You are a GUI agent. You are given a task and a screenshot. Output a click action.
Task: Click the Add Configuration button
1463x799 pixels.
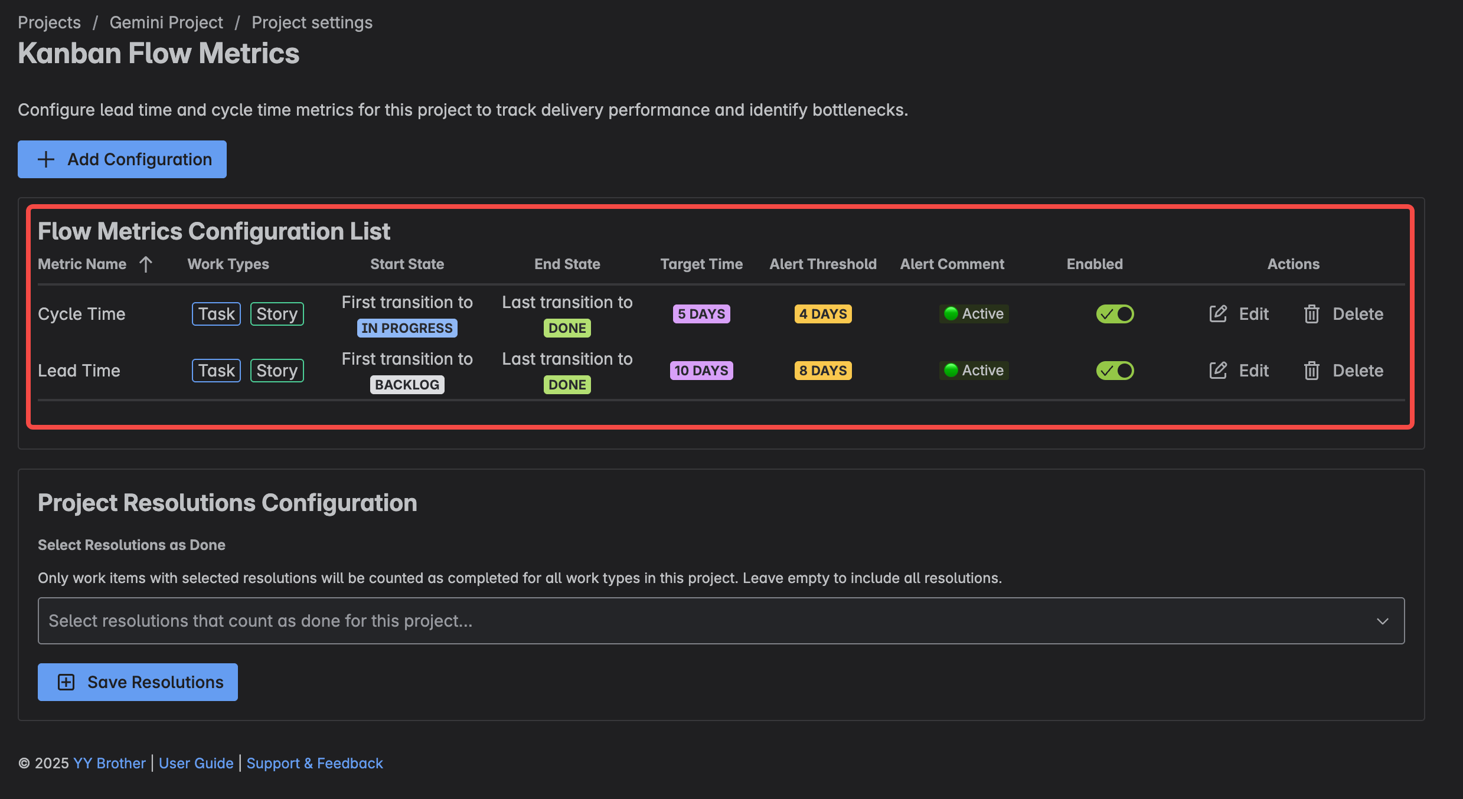click(122, 159)
